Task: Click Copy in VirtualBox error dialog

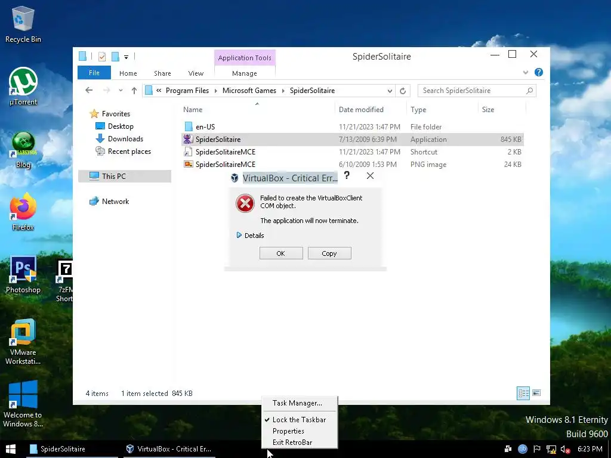Action: [x=329, y=253]
